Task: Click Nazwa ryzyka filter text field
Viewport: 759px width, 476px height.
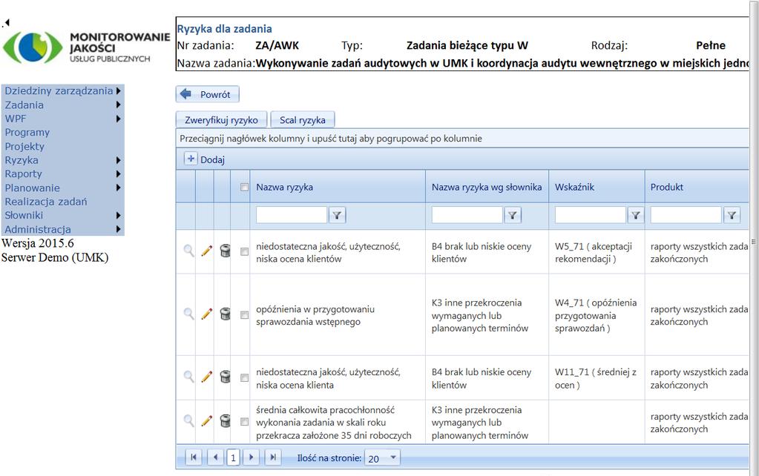Action: coord(292,215)
